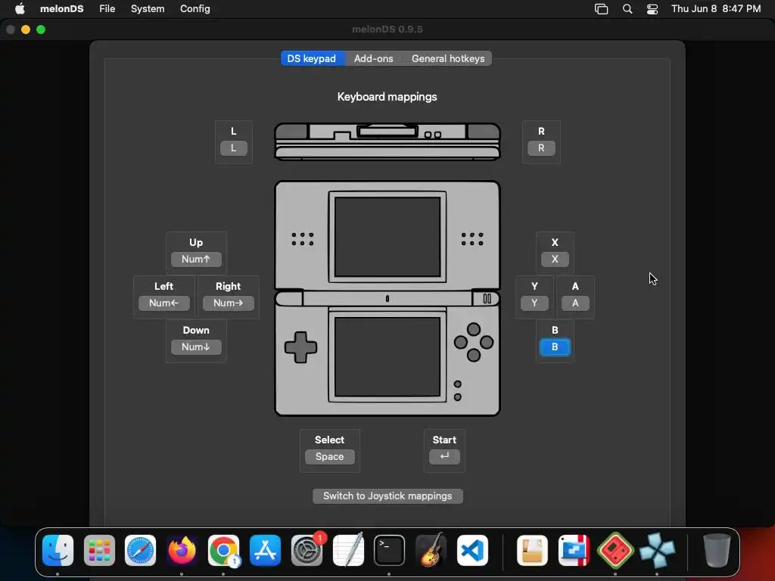This screenshot has width=775, height=581.
Task: Open Control Center in menu bar
Action: pos(652,9)
